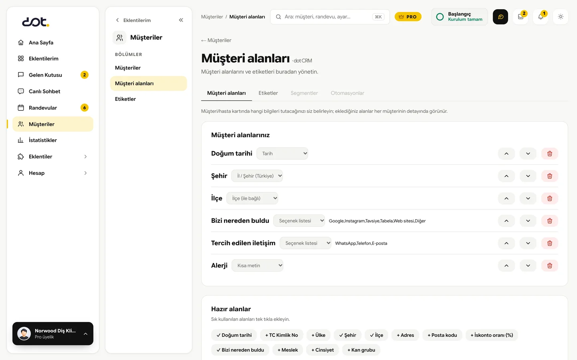Move İlçe field down
577x360 pixels.
pyautogui.click(x=528, y=198)
